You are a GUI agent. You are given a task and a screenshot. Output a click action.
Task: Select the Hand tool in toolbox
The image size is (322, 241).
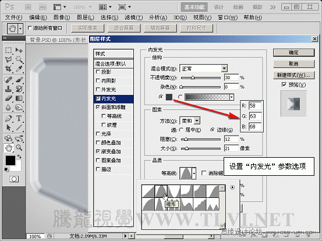pos(8,148)
